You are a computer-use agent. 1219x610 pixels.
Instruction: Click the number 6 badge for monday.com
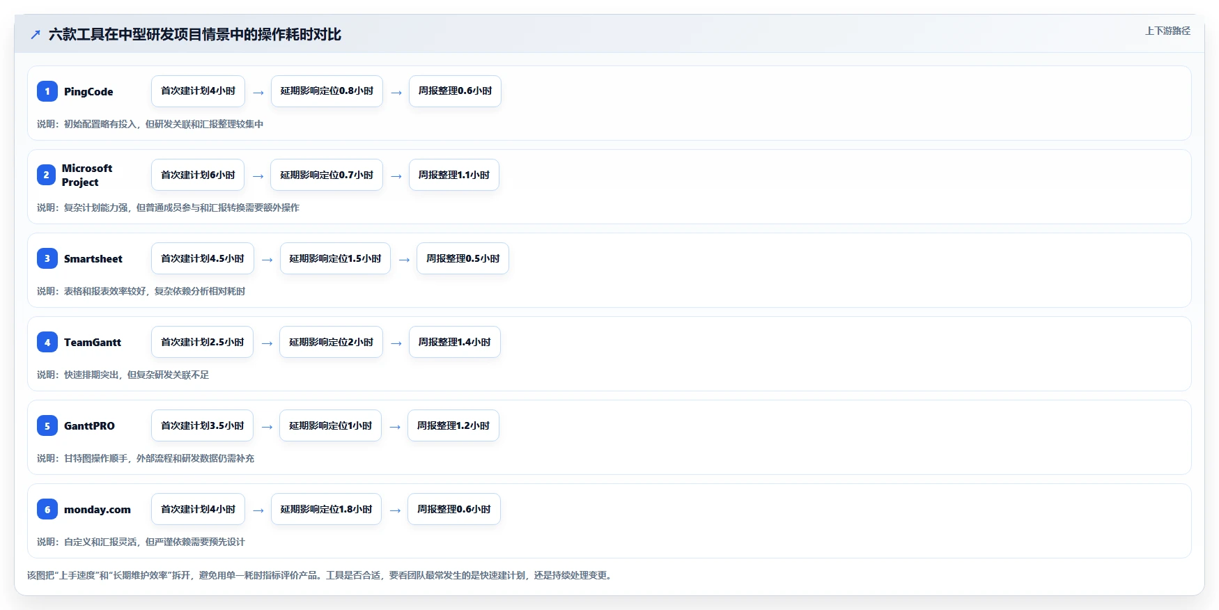click(47, 509)
